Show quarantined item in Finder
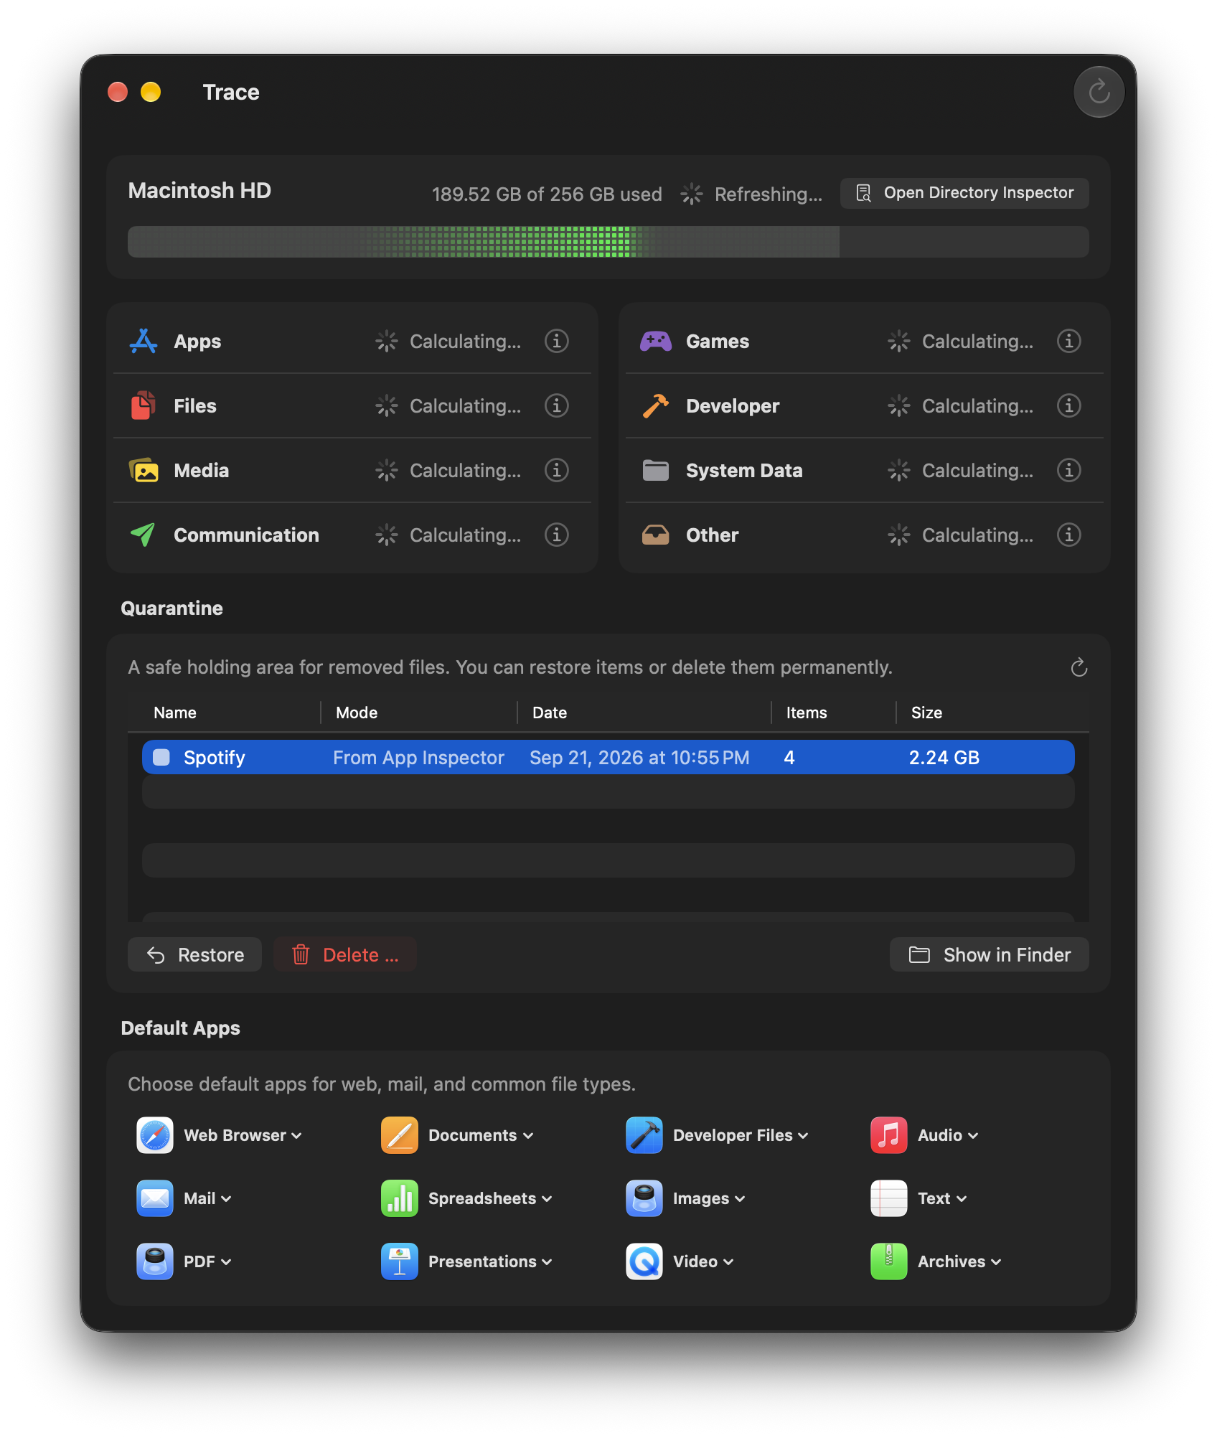Image resolution: width=1217 pixels, height=1438 pixels. tap(990, 954)
